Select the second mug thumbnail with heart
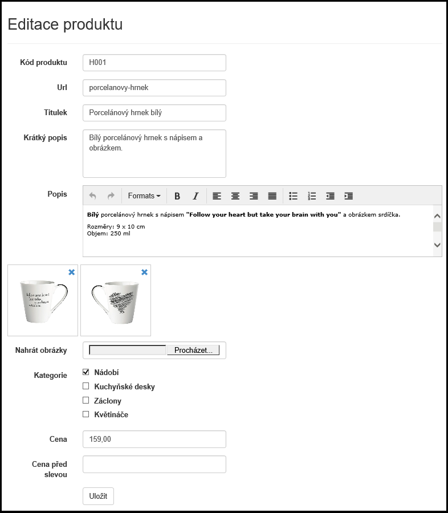 (116, 300)
